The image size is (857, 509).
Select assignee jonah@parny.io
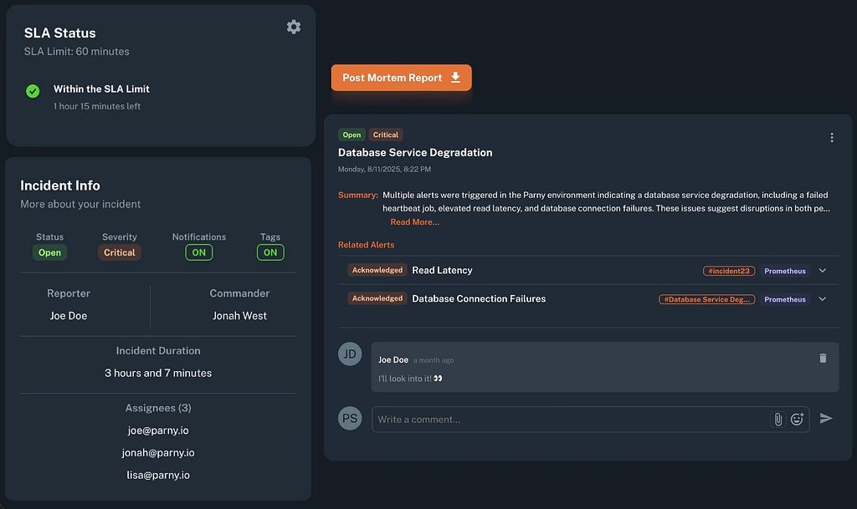[x=158, y=453]
